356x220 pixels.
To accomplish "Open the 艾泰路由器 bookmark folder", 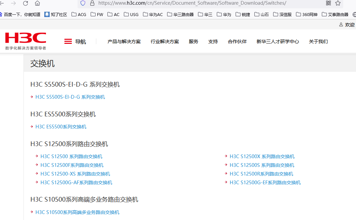I will pos(335,14).
